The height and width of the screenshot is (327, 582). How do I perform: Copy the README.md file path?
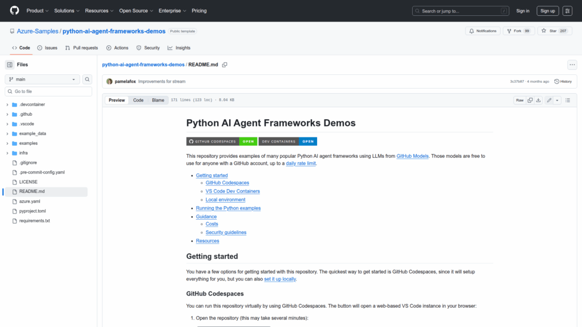tap(225, 65)
